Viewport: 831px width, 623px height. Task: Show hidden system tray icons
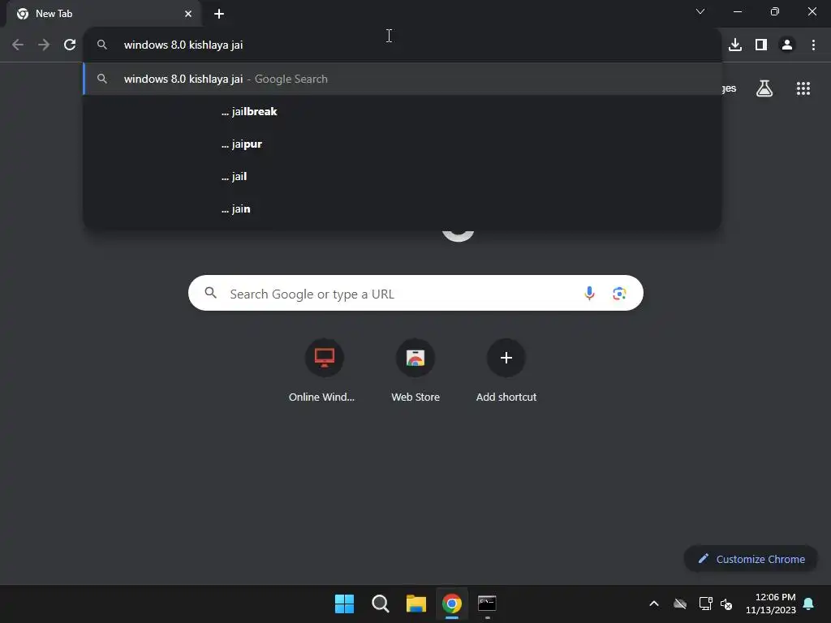pos(654,604)
